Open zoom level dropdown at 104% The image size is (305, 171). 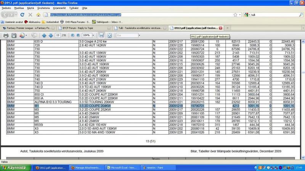(x=93, y=35)
